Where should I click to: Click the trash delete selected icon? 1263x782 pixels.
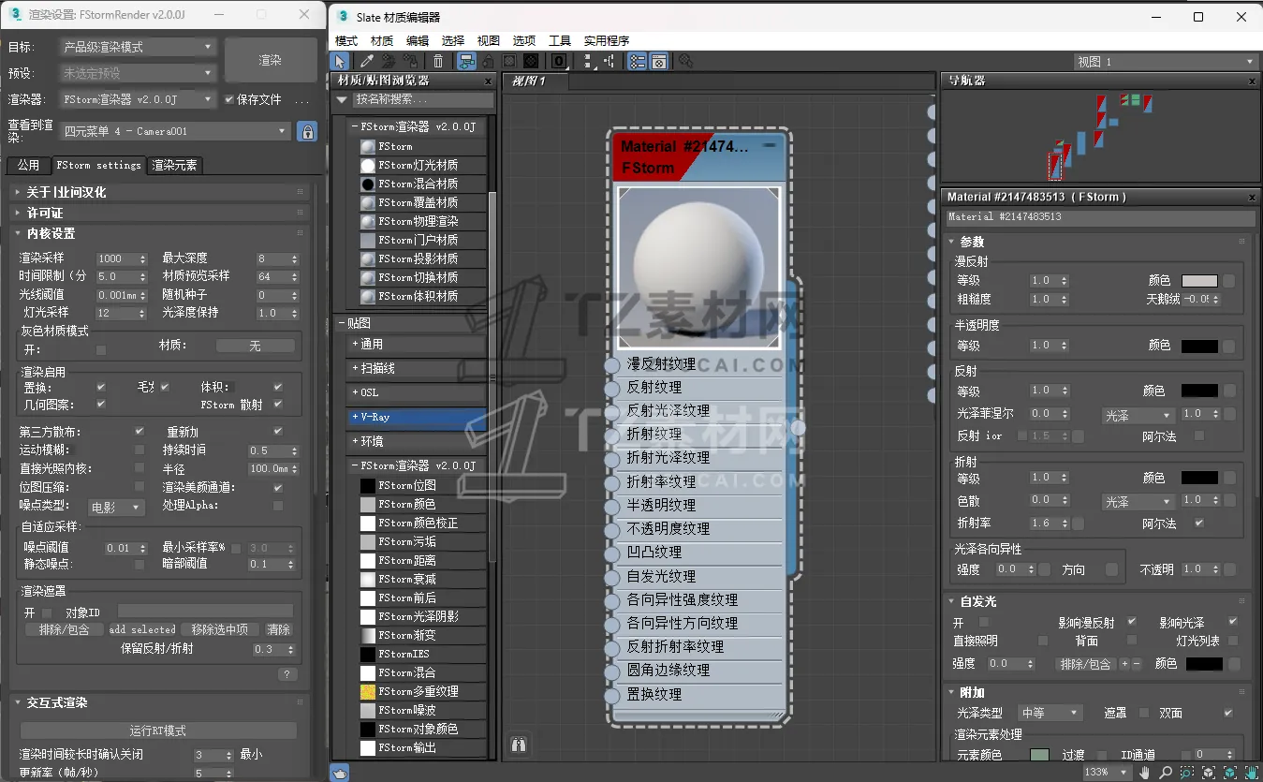(438, 61)
